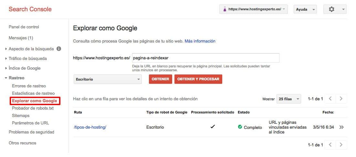The height and width of the screenshot is (157, 356).
Task: Click the info icon beside Aspecto de la búsqueda
Action: [x=59, y=49]
